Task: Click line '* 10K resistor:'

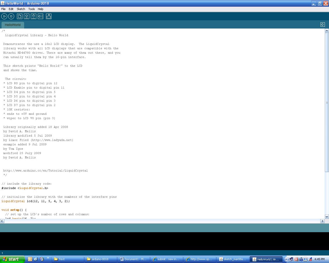Action: [x=17, y=109]
